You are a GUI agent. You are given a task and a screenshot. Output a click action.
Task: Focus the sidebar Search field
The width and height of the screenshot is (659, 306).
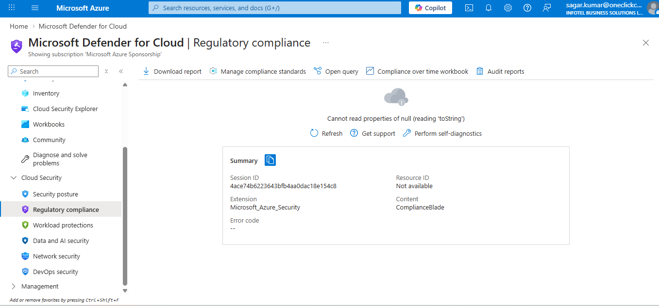[x=53, y=71]
